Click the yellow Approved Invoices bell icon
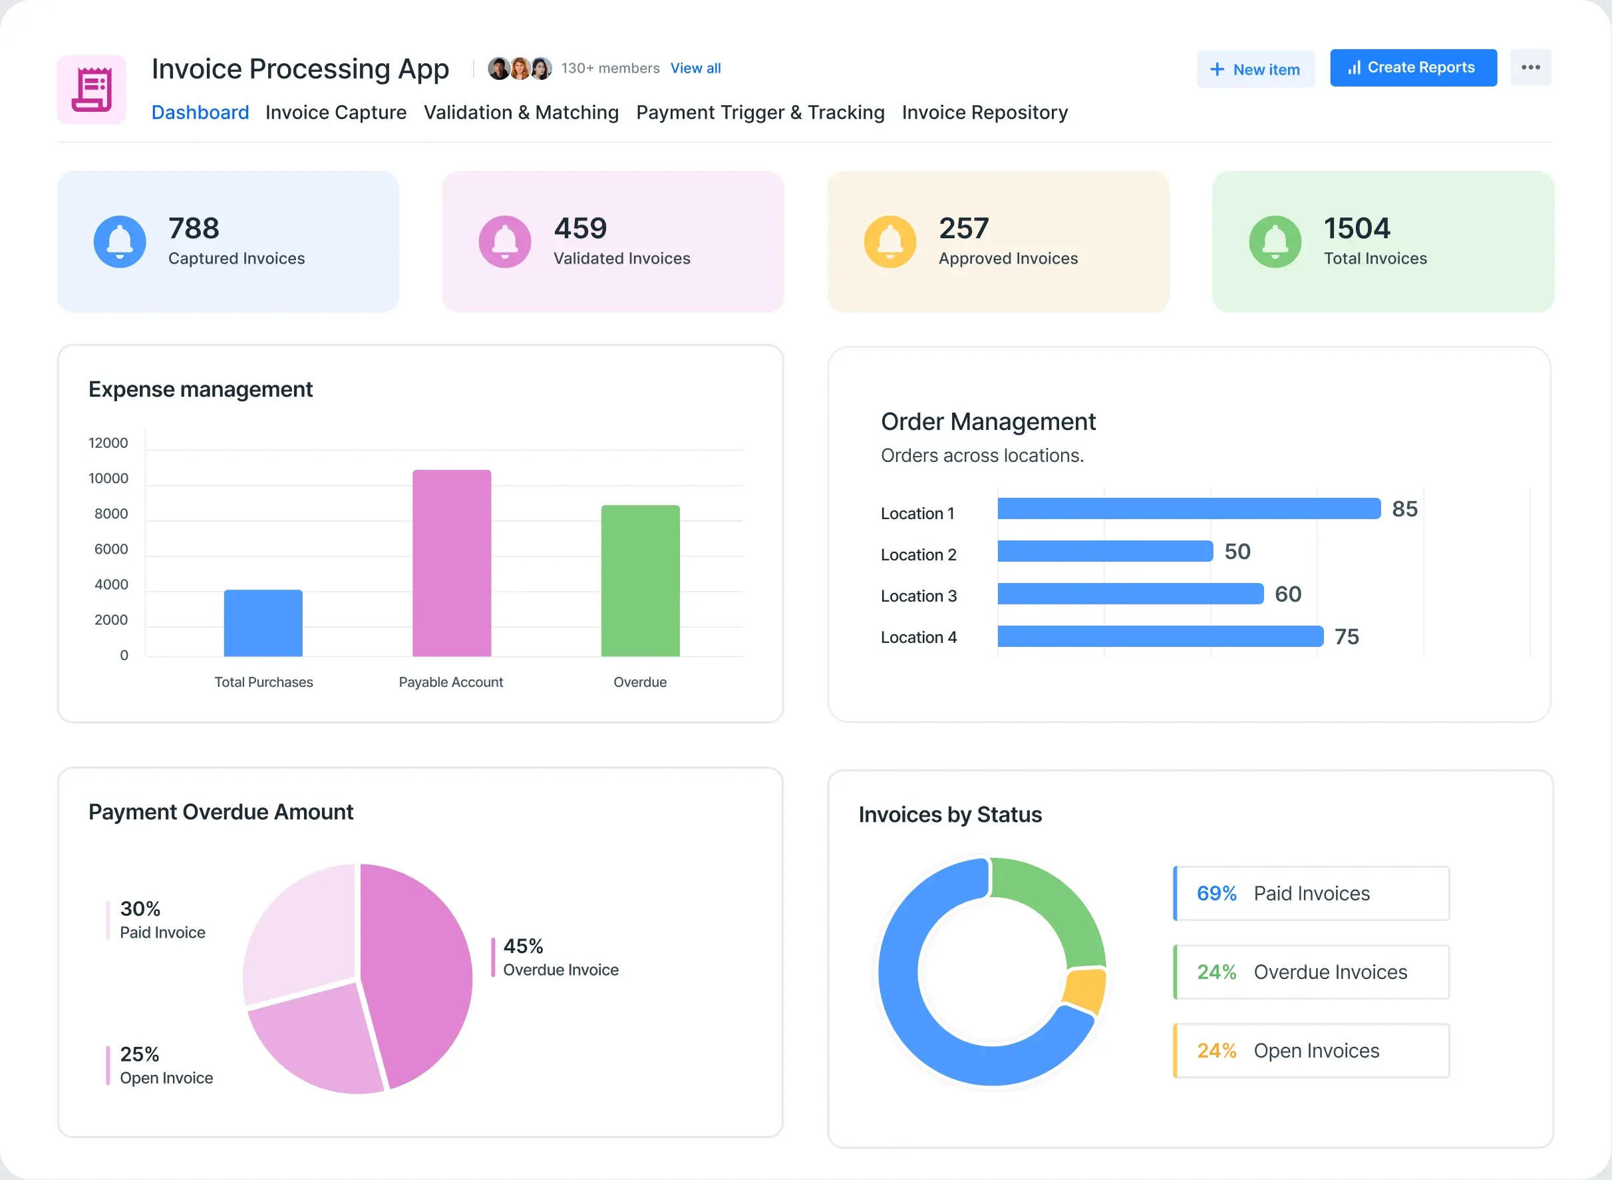 pyautogui.click(x=889, y=242)
